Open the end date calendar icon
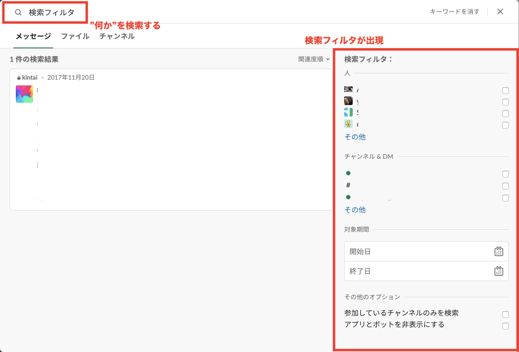The image size is (519, 352). tap(498, 271)
